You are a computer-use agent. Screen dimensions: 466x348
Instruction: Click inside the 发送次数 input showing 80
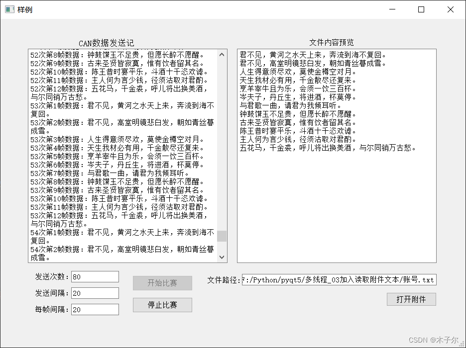pyautogui.click(x=95, y=277)
